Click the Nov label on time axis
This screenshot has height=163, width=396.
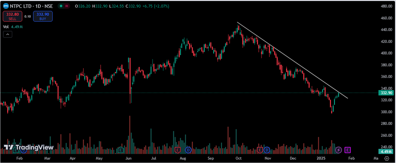pyautogui.click(x=268, y=159)
